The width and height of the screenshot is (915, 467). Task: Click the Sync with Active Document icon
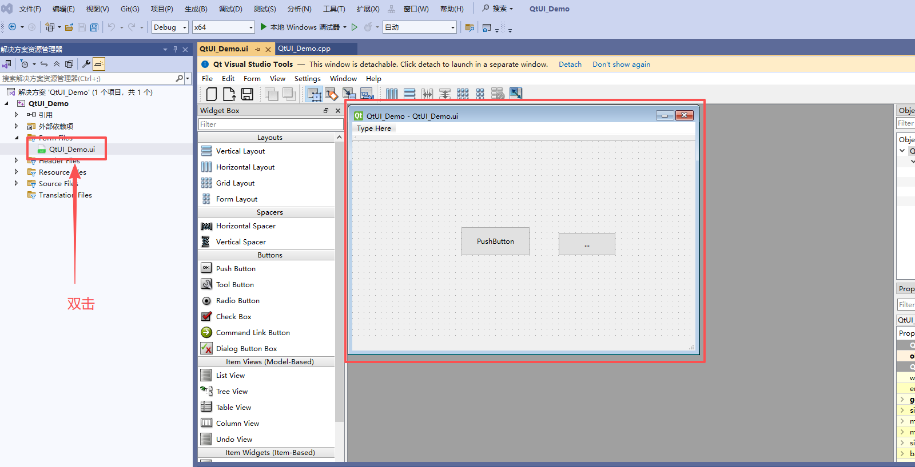click(x=44, y=64)
